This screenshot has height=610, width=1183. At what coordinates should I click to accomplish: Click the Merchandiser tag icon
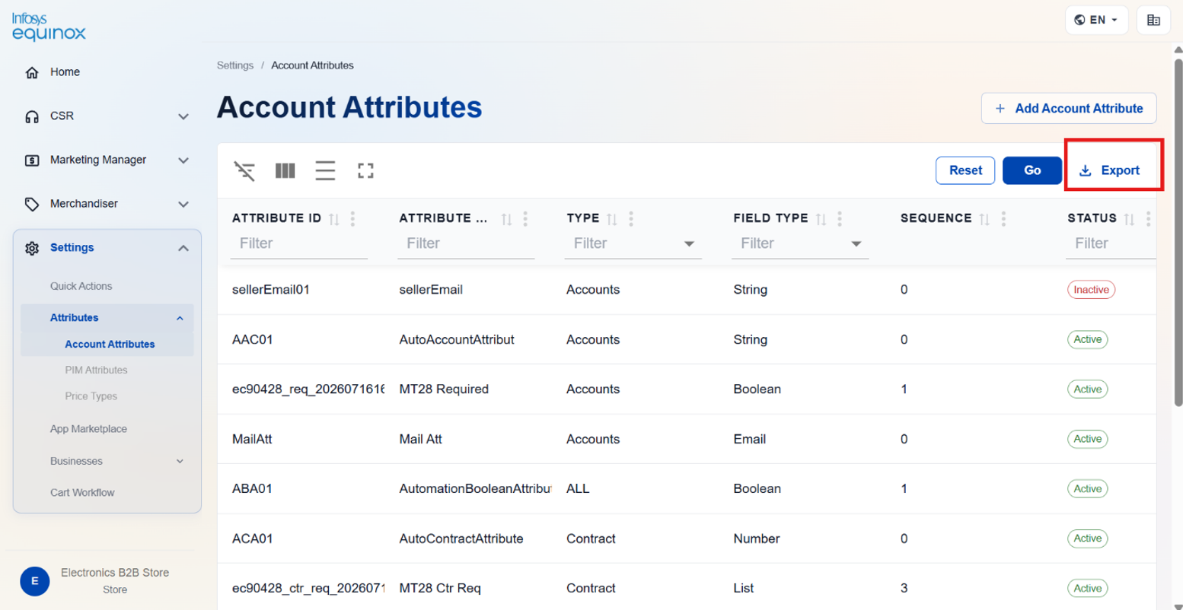coord(32,204)
